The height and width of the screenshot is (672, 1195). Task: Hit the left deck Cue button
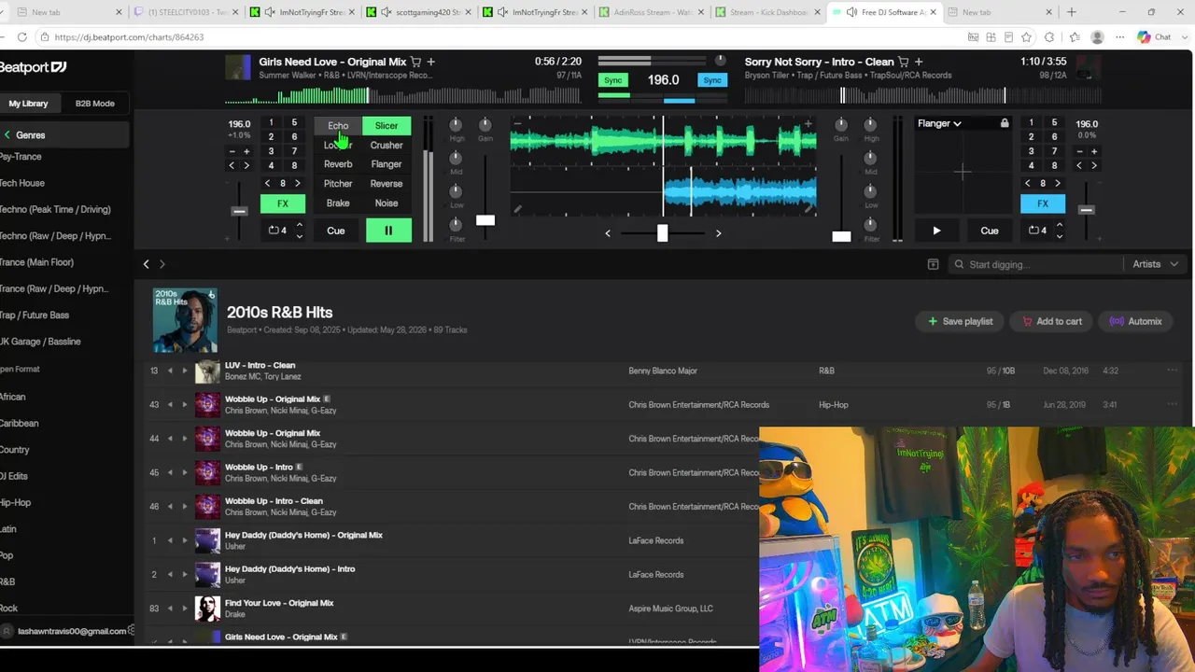tap(336, 231)
